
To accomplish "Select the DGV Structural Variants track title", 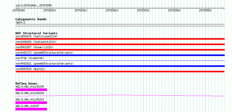I will 36,33.
